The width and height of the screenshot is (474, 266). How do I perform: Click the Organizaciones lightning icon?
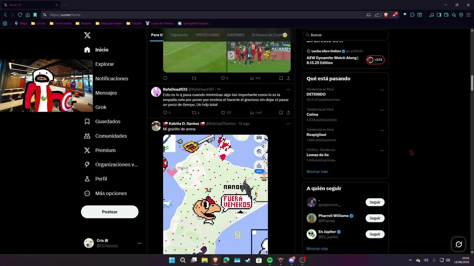click(87, 164)
